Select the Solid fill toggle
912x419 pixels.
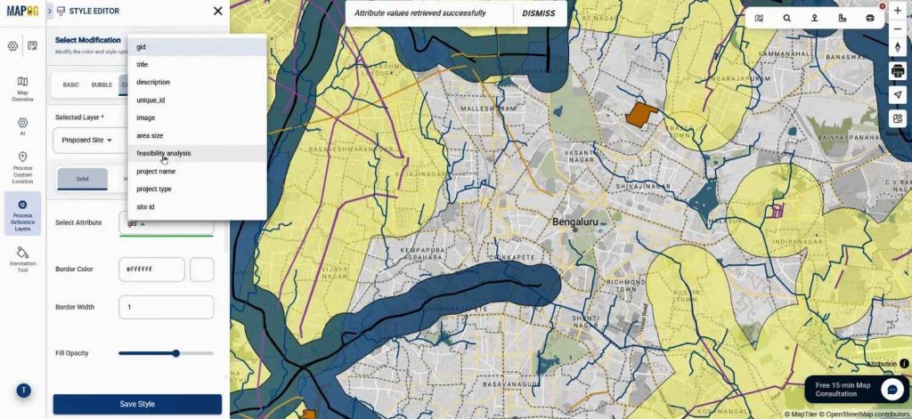coord(82,179)
